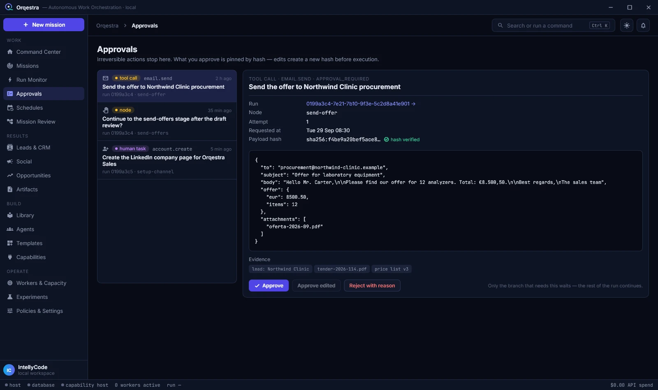Click the Mission Review icon

[x=10, y=122]
